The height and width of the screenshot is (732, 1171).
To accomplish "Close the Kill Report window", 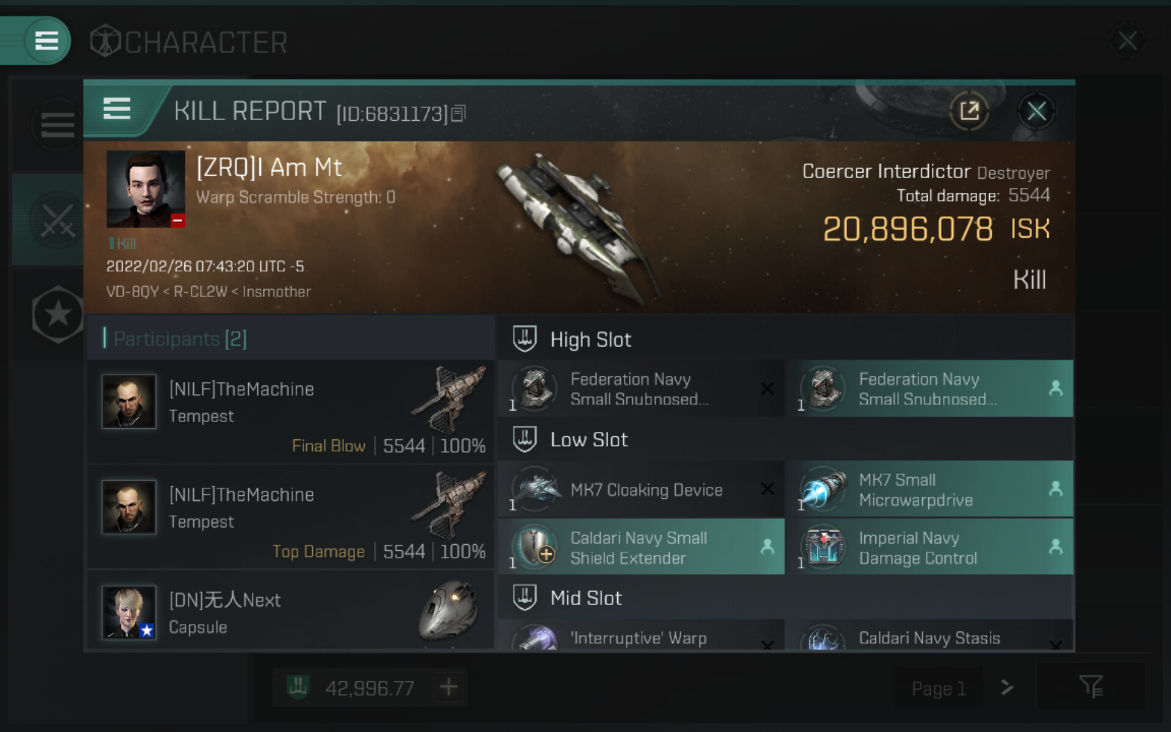I will click(x=1036, y=111).
